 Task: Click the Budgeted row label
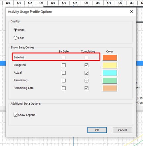tap(20, 65)
